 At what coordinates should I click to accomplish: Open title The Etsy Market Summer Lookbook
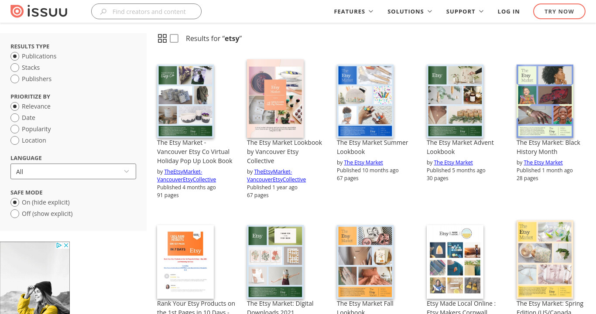click(x=373, y=147)
